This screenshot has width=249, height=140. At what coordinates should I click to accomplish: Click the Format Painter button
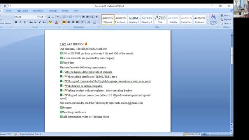tap(5, 23)
